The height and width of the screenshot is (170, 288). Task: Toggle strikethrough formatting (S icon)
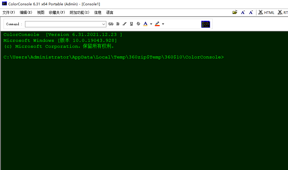tap(138, 24)
